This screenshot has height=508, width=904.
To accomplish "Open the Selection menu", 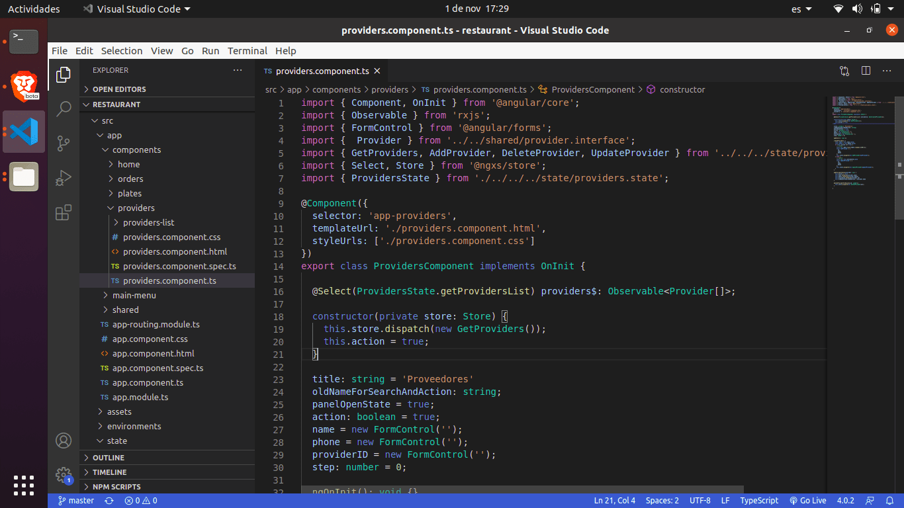I will click(122, 51).
